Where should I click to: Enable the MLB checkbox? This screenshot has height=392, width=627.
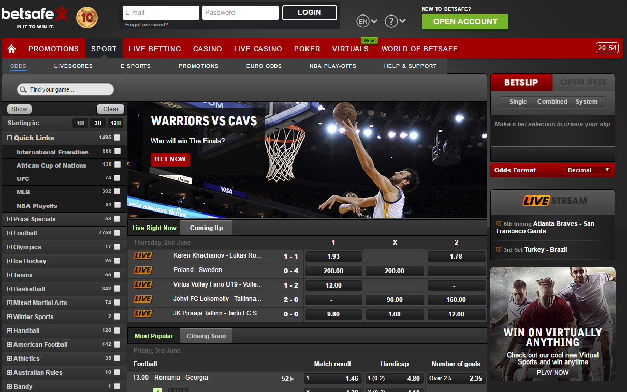pos(118,191)
